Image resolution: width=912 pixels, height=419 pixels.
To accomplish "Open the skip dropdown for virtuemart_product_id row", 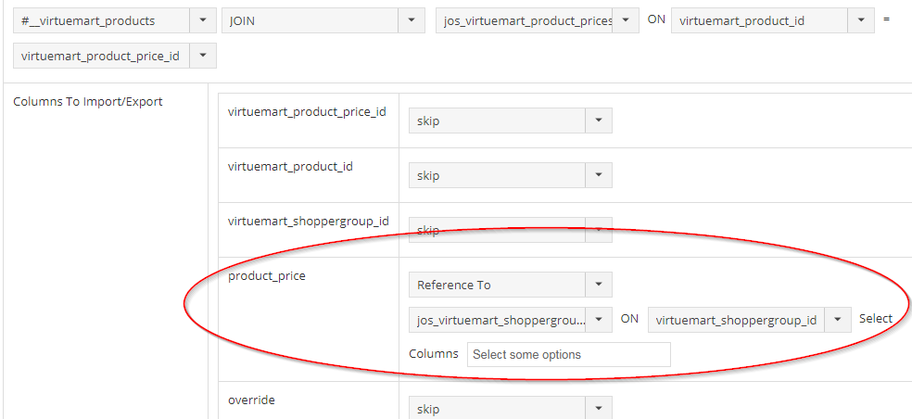I will coord(511,175).
